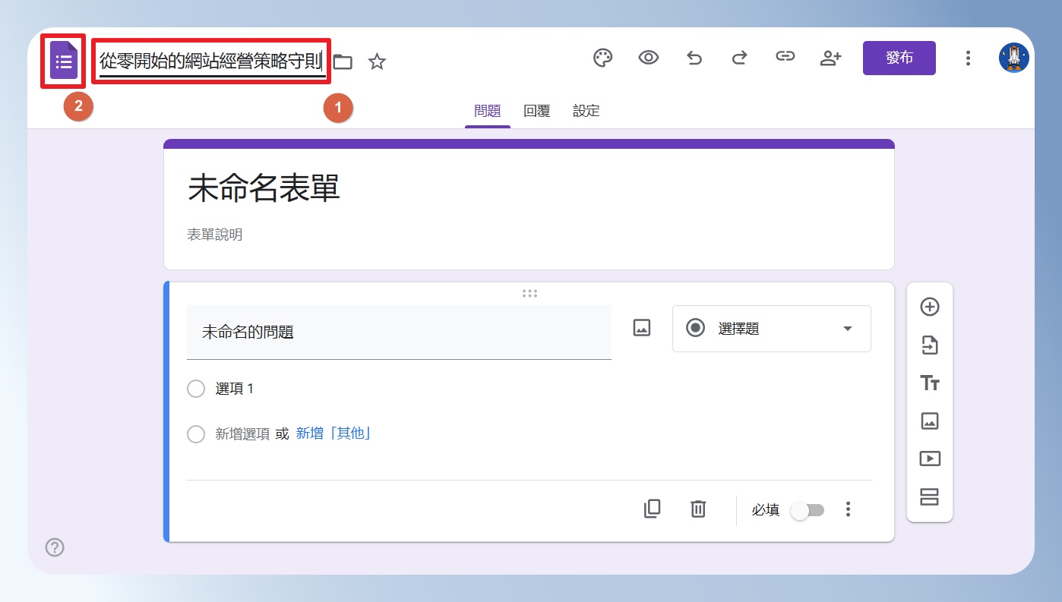Screen dimensions: 1062x602
Task: Add image from the sidebar
Action: (930, 421)
